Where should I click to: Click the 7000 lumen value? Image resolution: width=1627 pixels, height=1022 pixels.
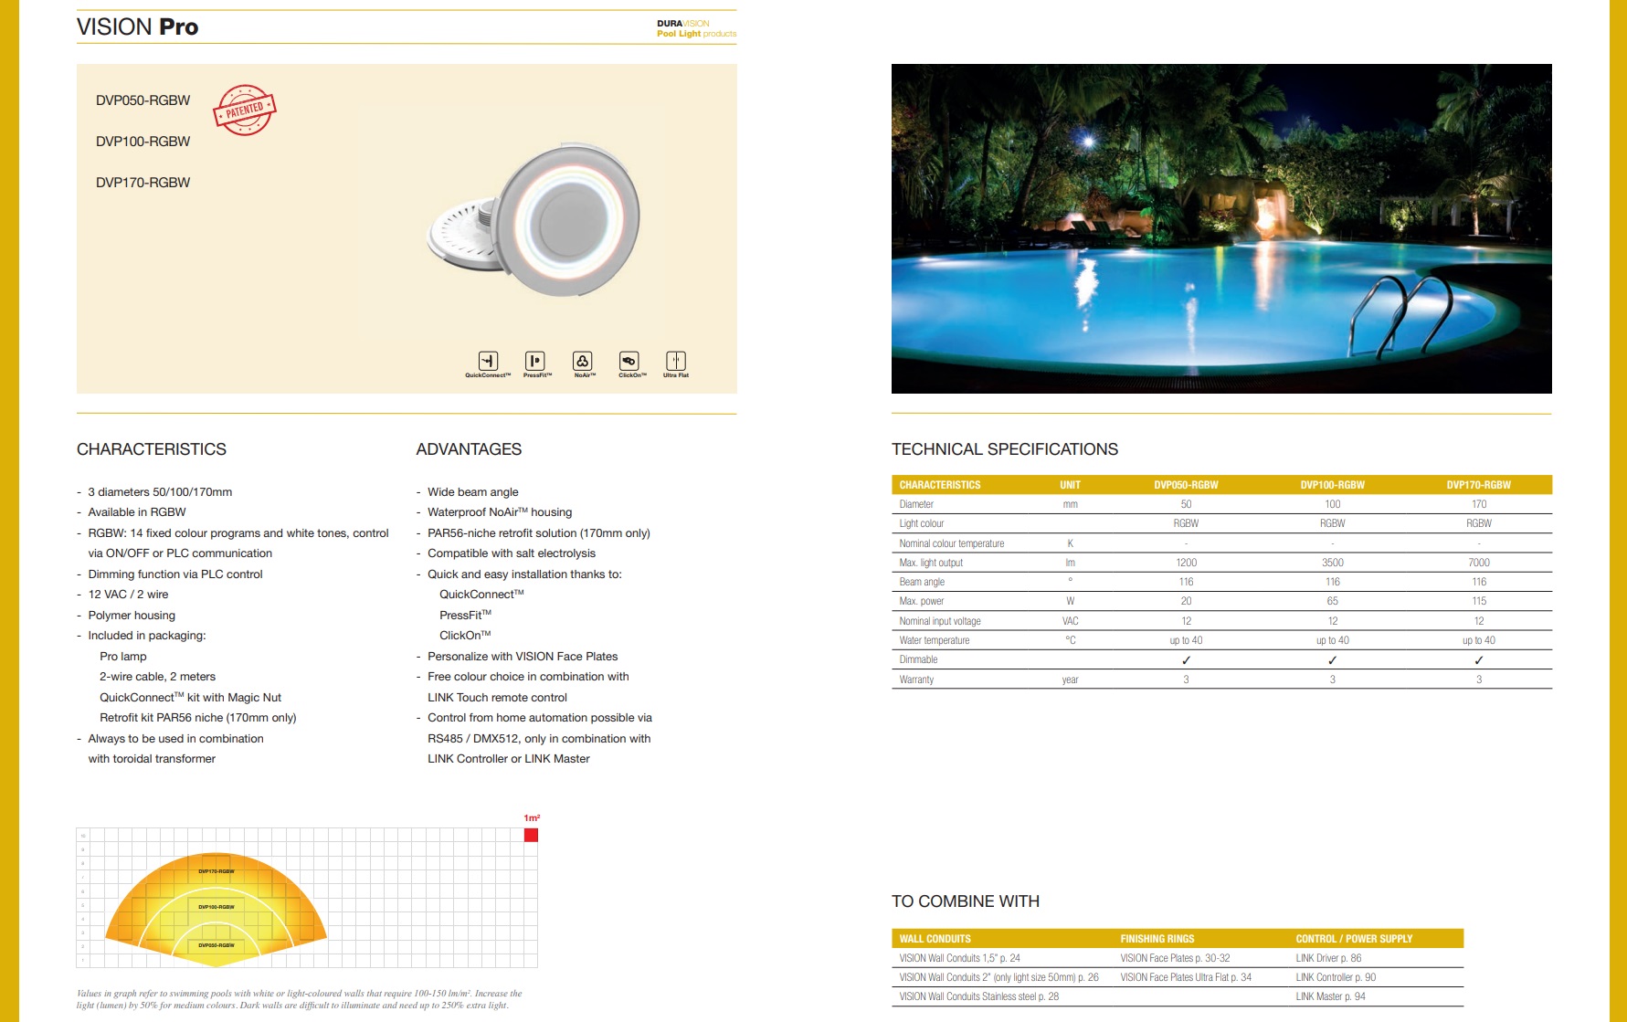(x=1479, y=563)
